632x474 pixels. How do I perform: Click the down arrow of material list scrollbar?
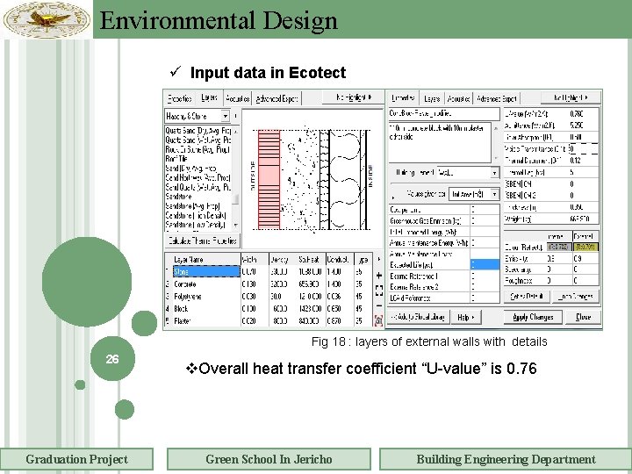pyautogui.click(x=236, y=226)
